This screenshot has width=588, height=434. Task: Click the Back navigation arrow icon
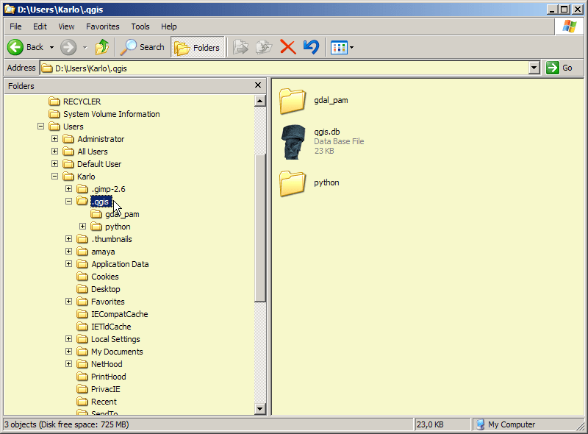click(15, 47)
